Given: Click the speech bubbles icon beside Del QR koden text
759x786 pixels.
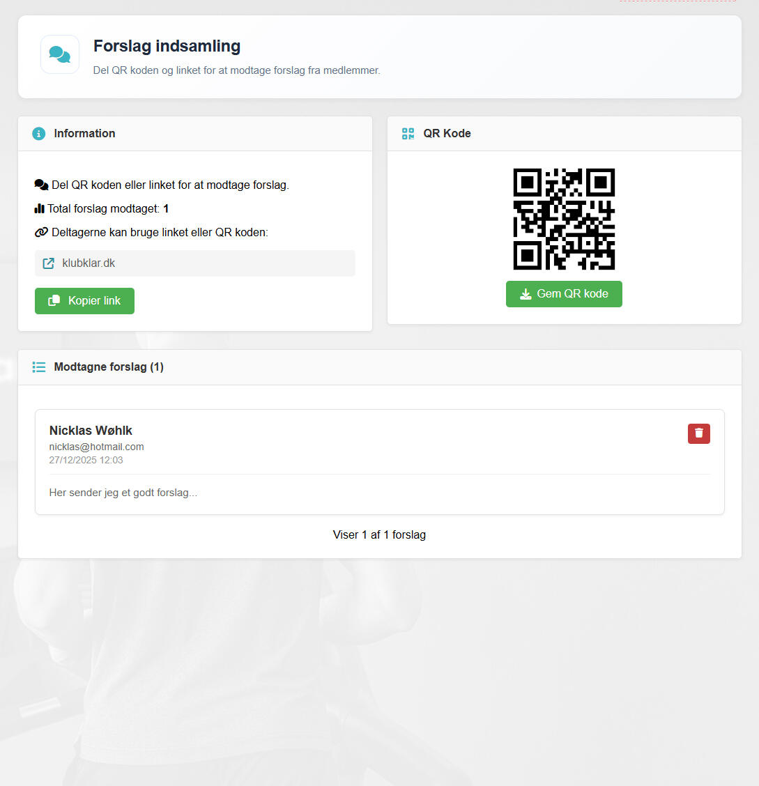Looking at the screenshot, I should (x=41, y=185).
